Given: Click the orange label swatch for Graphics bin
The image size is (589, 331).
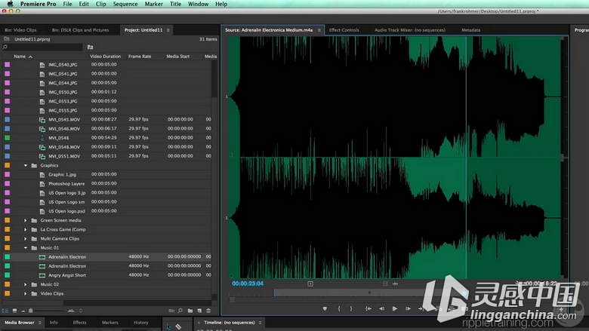Looking at the screenshot, I should coord(7,165).
